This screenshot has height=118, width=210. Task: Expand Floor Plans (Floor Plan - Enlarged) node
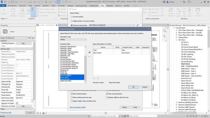point(177,30)
